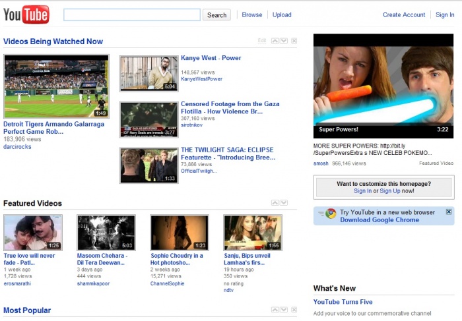Edit the Videos Being Watched Now section

(x=262, y=41)
